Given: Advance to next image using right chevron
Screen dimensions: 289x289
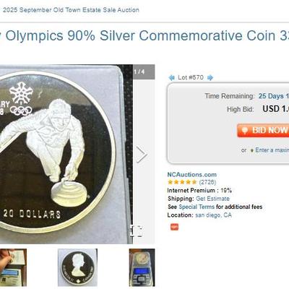Looking at the screenshot, I should point(142,155).
